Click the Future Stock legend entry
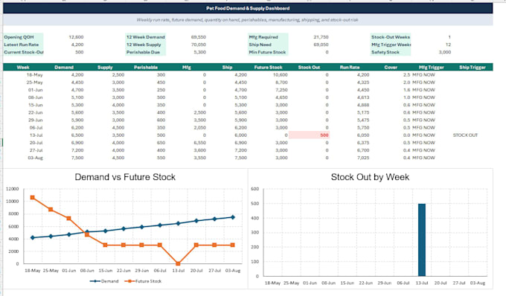 tap(143, 281)
